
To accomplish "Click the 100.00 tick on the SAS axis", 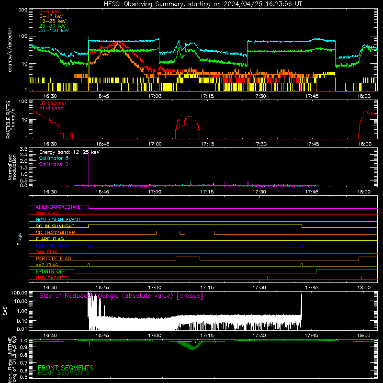I will click(19, 293).
